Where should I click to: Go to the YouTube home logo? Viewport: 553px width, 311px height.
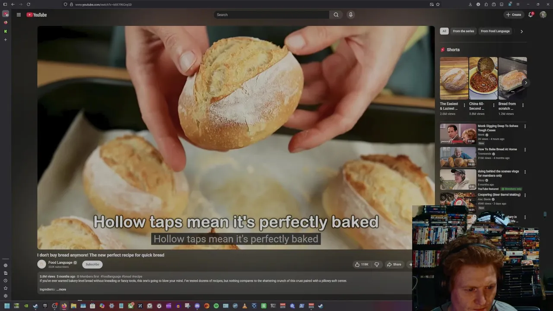(x=37, y=15)
